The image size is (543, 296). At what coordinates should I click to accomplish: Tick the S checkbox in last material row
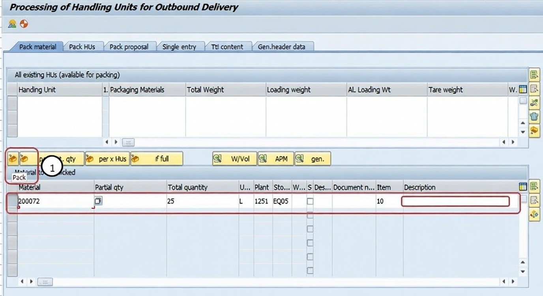pyautogui.click(x=310, y=271)
